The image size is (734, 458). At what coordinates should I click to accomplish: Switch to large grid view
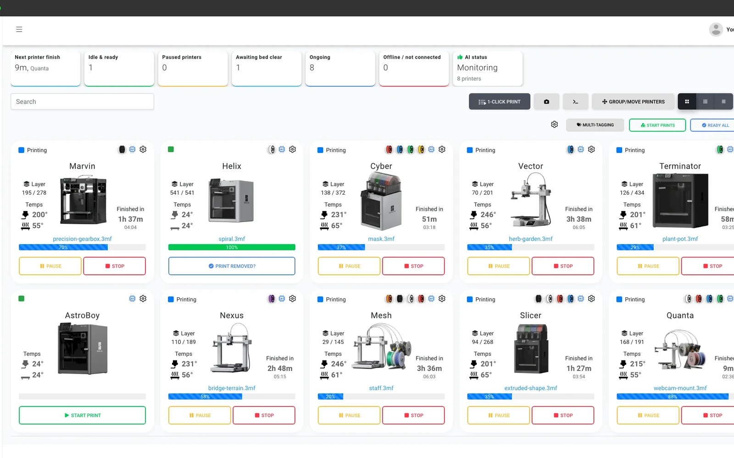(x=687, y=102)
